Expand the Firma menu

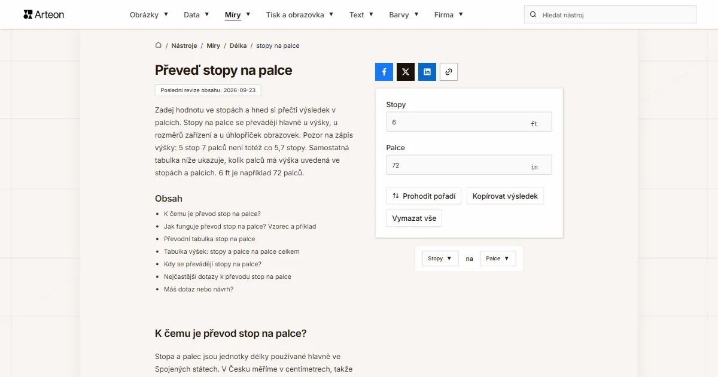(x=449, y=15)
